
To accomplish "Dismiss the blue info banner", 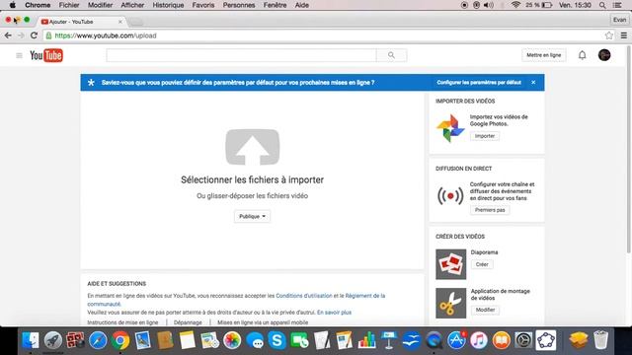I will click(x=533, y=82).
